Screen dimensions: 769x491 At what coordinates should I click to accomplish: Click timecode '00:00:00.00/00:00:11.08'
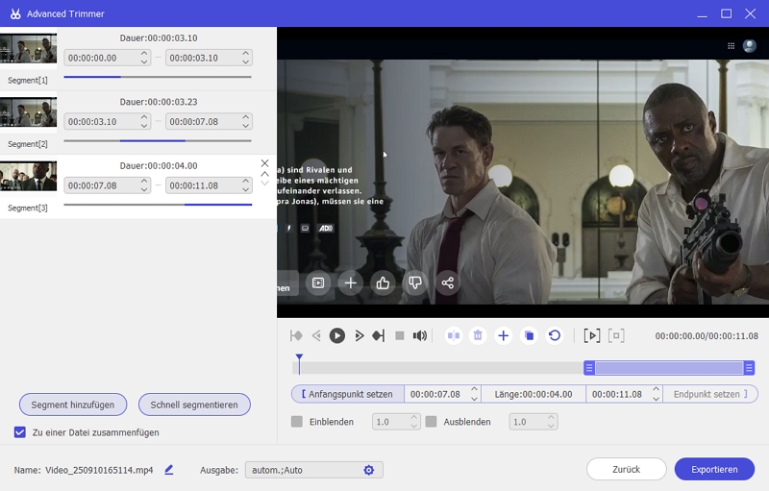coord(707,335)
